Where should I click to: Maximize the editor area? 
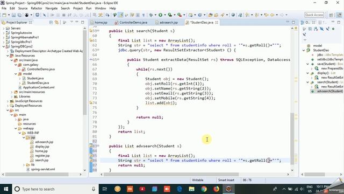pyautogui.click(x=293, y=22)
